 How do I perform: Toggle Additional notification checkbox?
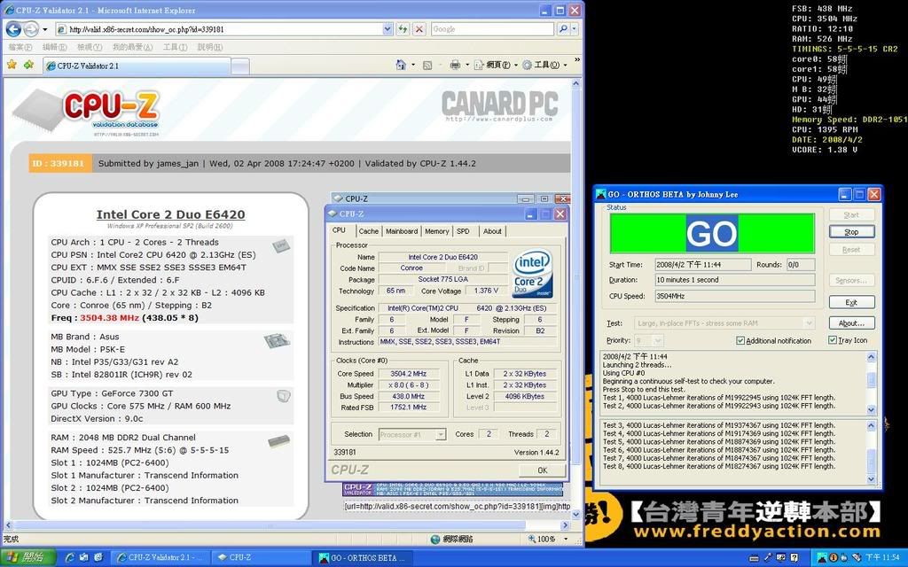740,341
